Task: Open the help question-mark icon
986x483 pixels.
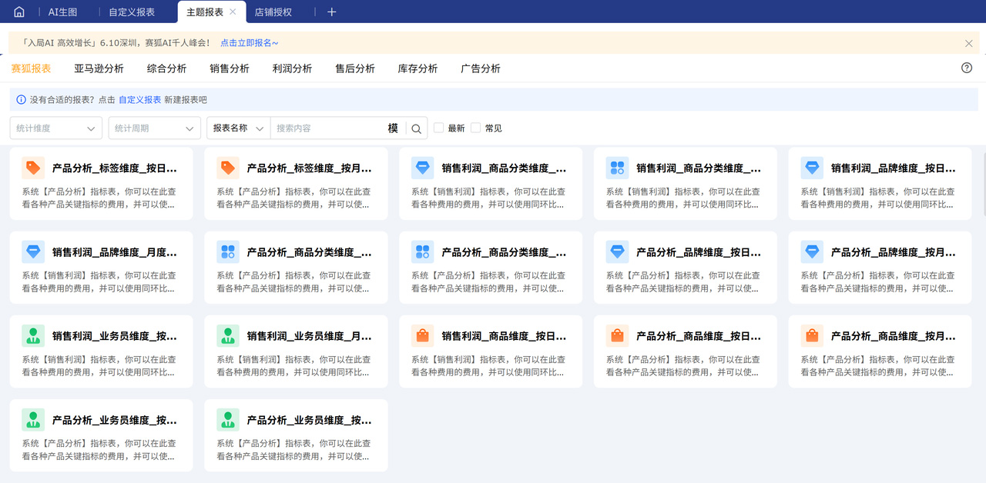Action: (x=967, y=68)
